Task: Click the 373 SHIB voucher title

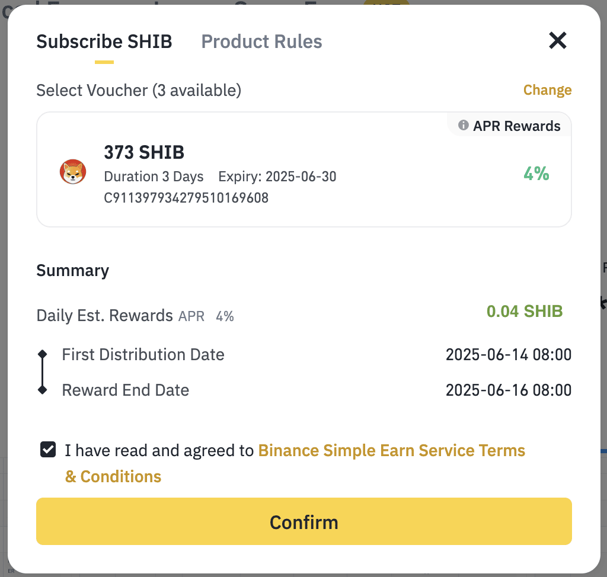Action: (144, 152)
